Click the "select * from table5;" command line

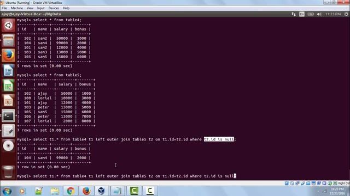57,75
